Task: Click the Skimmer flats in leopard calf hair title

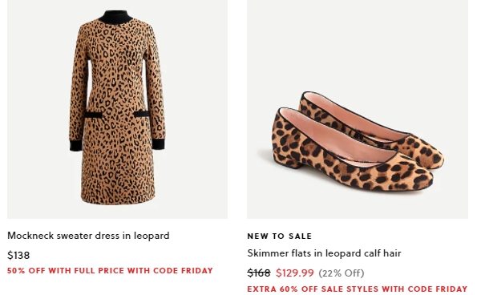Action: (x=324, y=253)
